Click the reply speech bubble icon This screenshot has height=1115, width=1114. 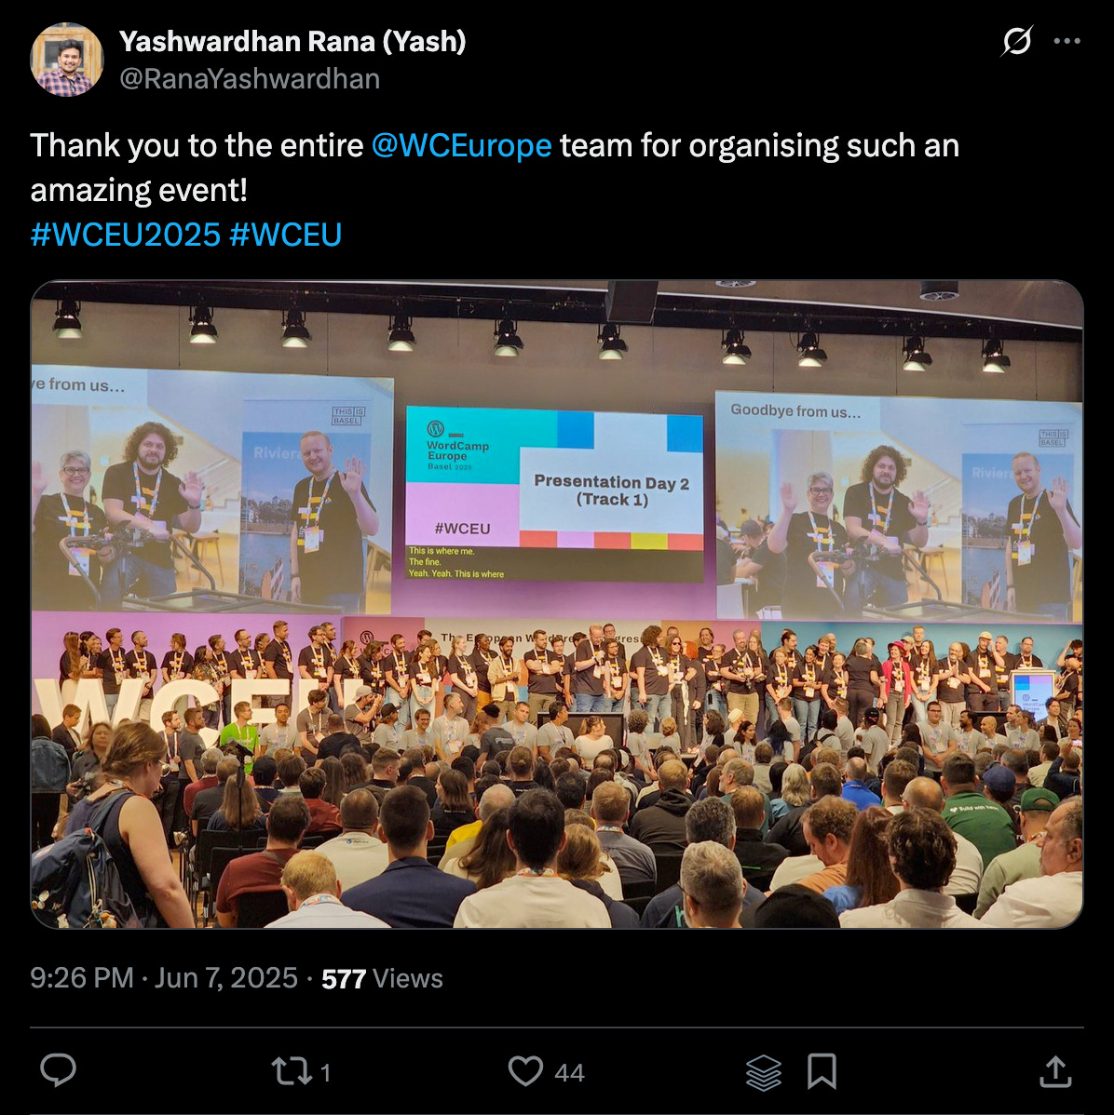(59, 1071)
